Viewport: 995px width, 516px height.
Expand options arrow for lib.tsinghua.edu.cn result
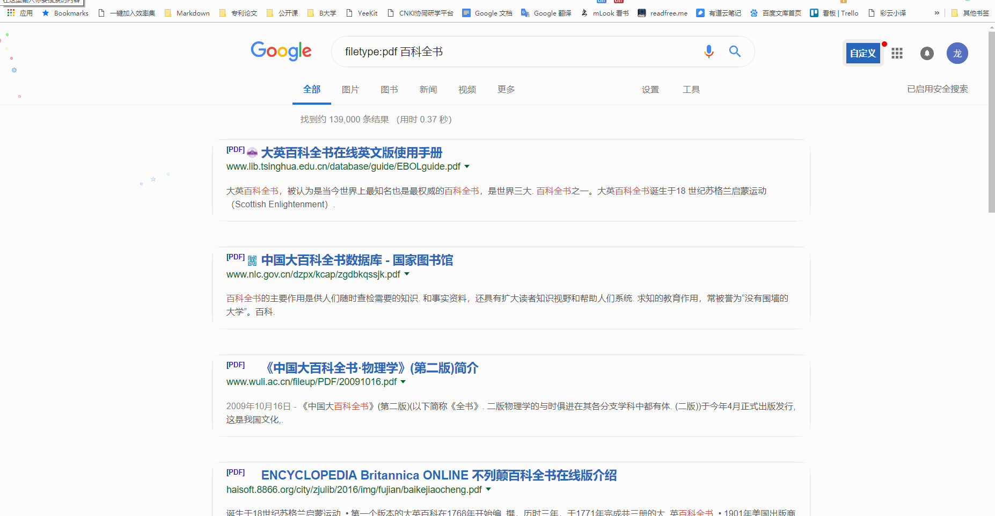[x=467, y=166]
